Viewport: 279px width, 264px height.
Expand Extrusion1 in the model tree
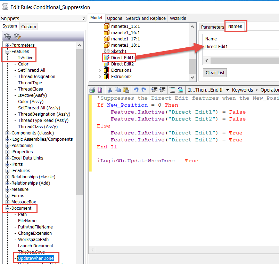(x=100, y=70)
